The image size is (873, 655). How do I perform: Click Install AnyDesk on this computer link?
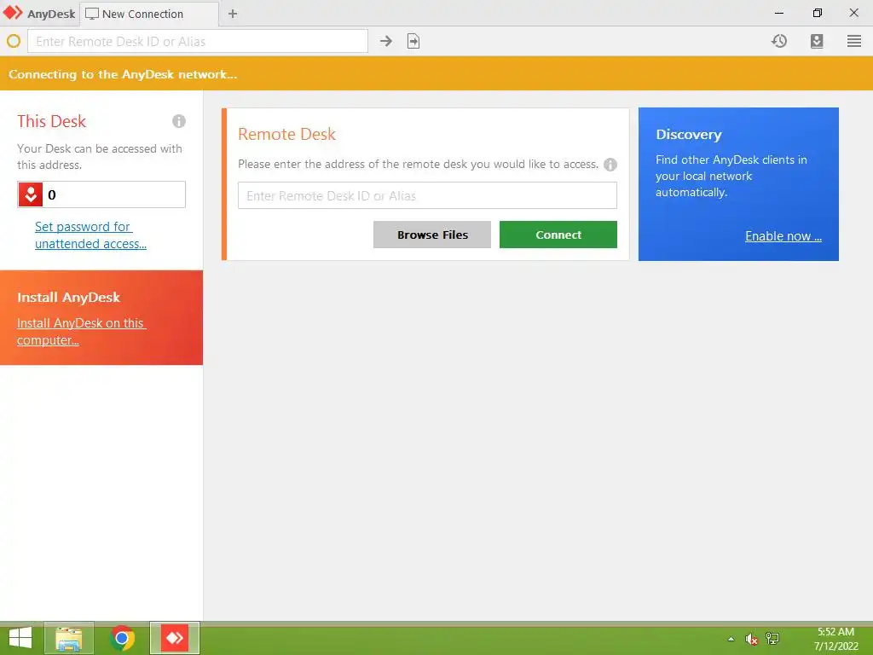(x=81, y=332)
